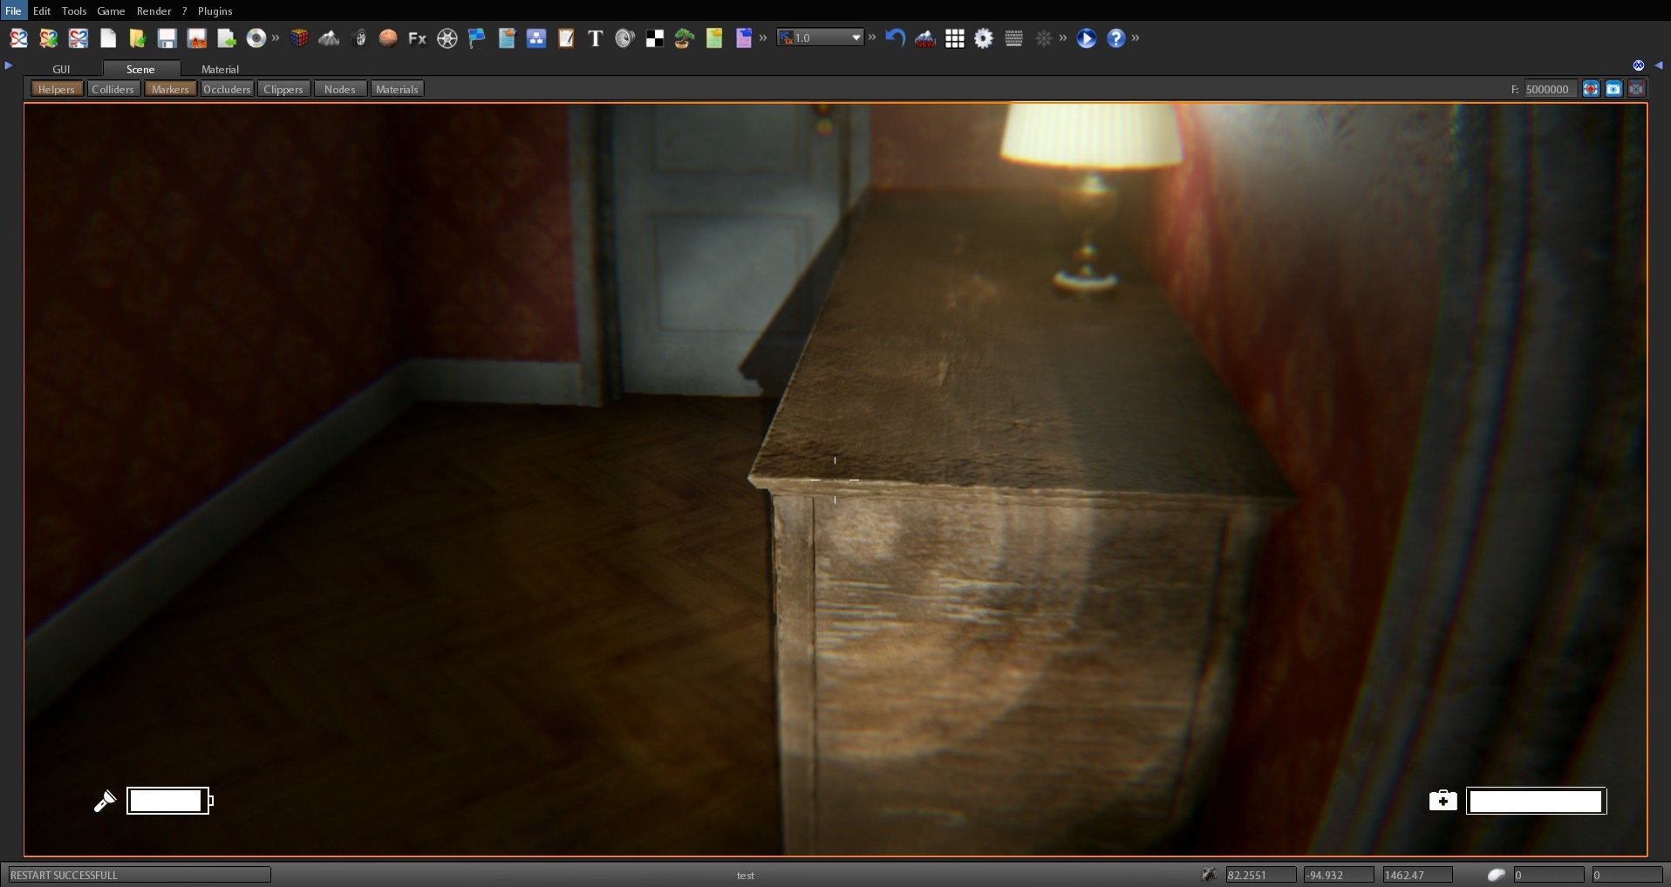Viewport: 1671px width, 887px height.
Task: Click the undo arrow icon
Action: 896,38
